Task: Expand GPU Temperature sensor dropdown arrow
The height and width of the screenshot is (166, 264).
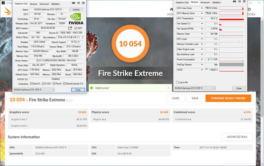Action: (202, 18)
